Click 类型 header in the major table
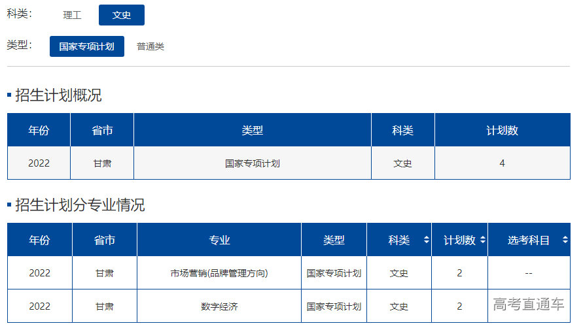Viewport: 583px width, 330px height. (x=334, y=240)
